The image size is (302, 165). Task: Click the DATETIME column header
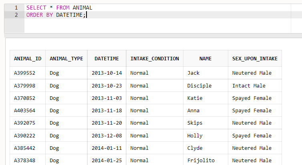click(107, 59)
